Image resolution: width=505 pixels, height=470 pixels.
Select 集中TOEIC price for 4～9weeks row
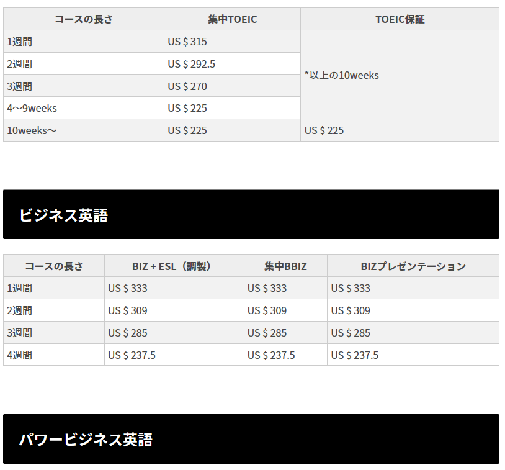[187, 108]
